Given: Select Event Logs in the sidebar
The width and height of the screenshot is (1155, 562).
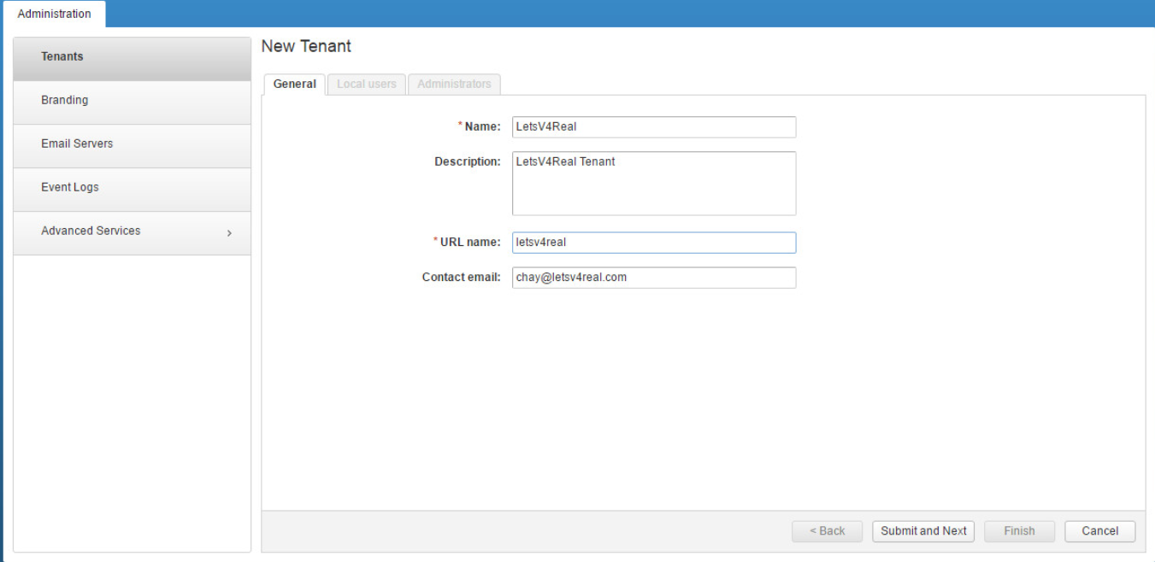Looking at the screenshot, I should coord(70,188).
